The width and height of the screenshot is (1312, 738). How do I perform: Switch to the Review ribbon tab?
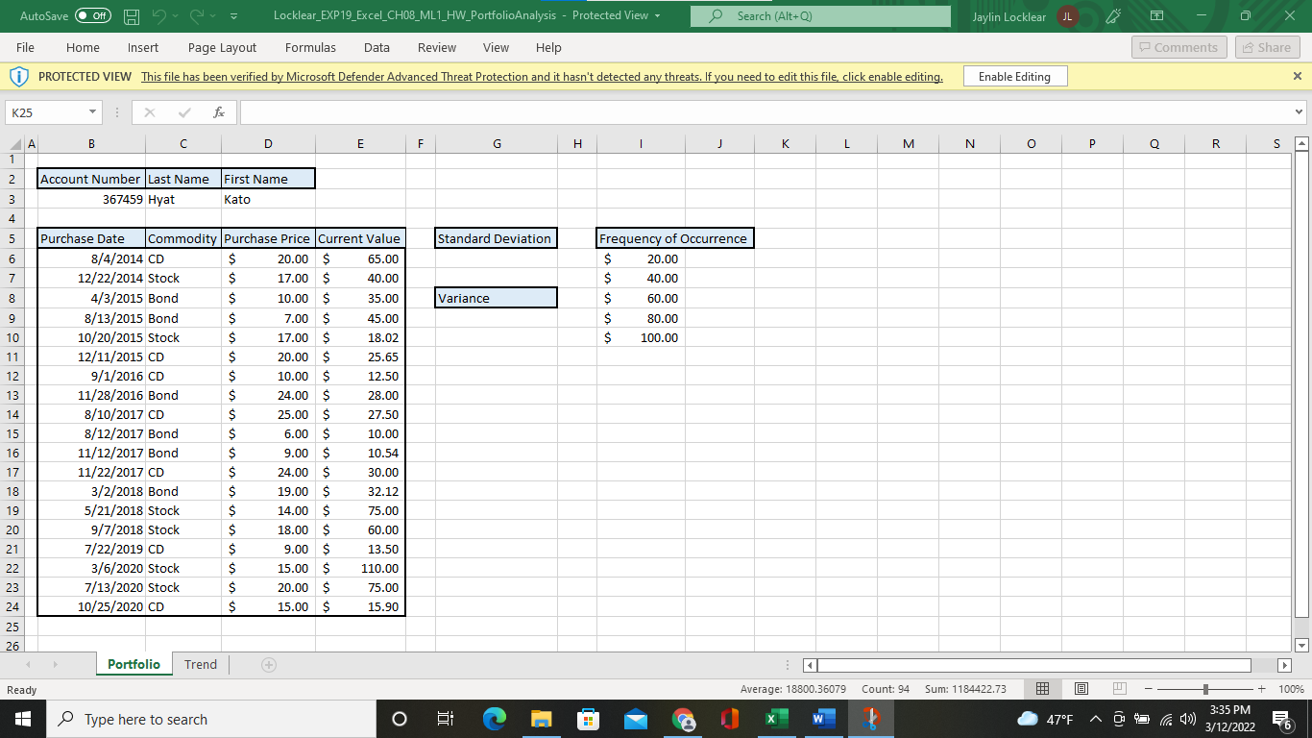(437, 47)
